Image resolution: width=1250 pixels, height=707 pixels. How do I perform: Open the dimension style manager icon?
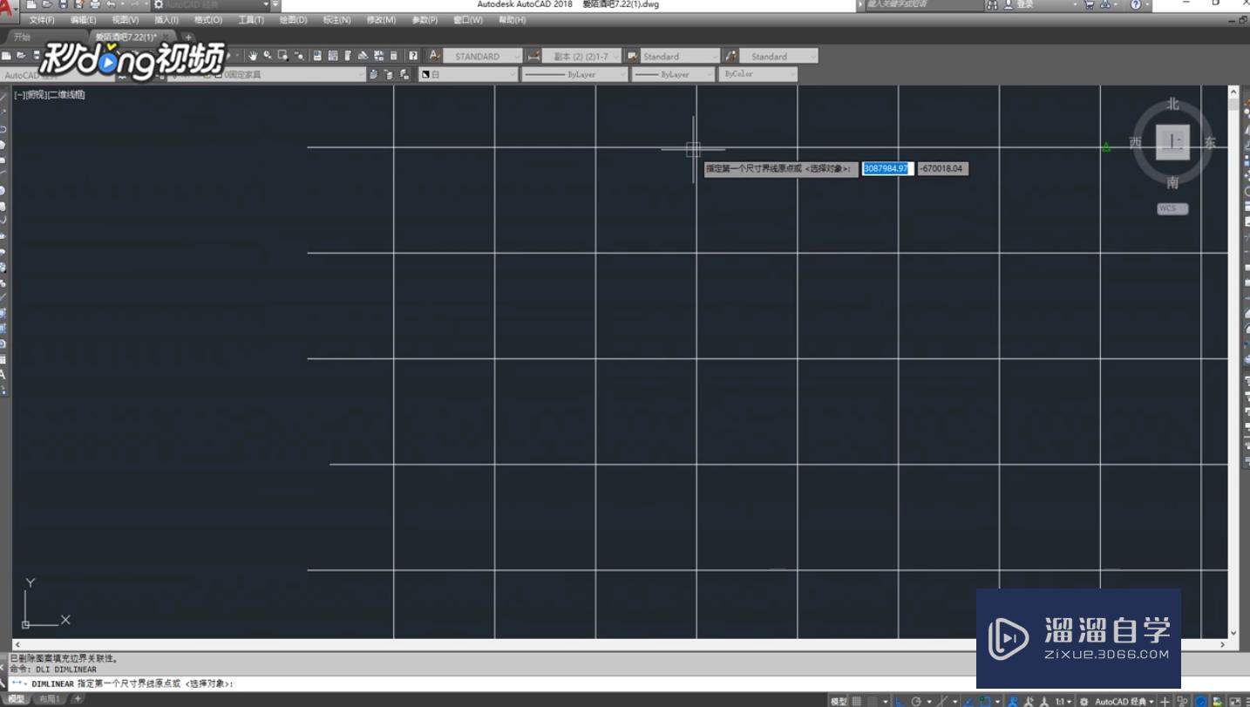pos(533,56)
